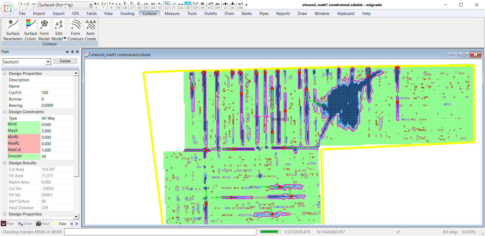Viewport: 485px width, 236px height.
Task: Run the Auto Create contours tool
Action: pyautogui.click(x=91, y=30)
